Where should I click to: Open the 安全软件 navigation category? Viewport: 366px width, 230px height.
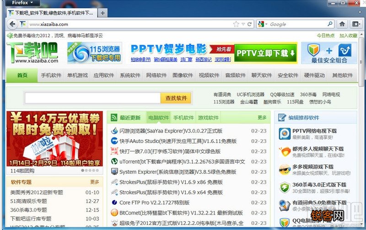pyautogui.click(x=288, y=75)
